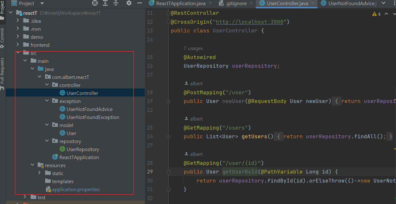396x204 pixels.
Task: Collapse the controller package
Action: point(47,85)
